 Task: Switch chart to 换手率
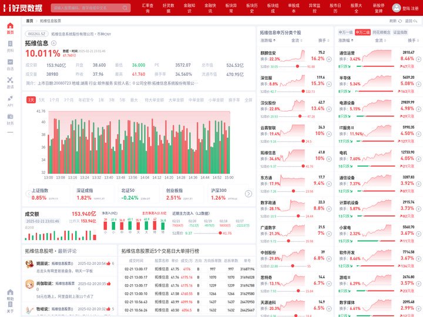pos(234,100)
